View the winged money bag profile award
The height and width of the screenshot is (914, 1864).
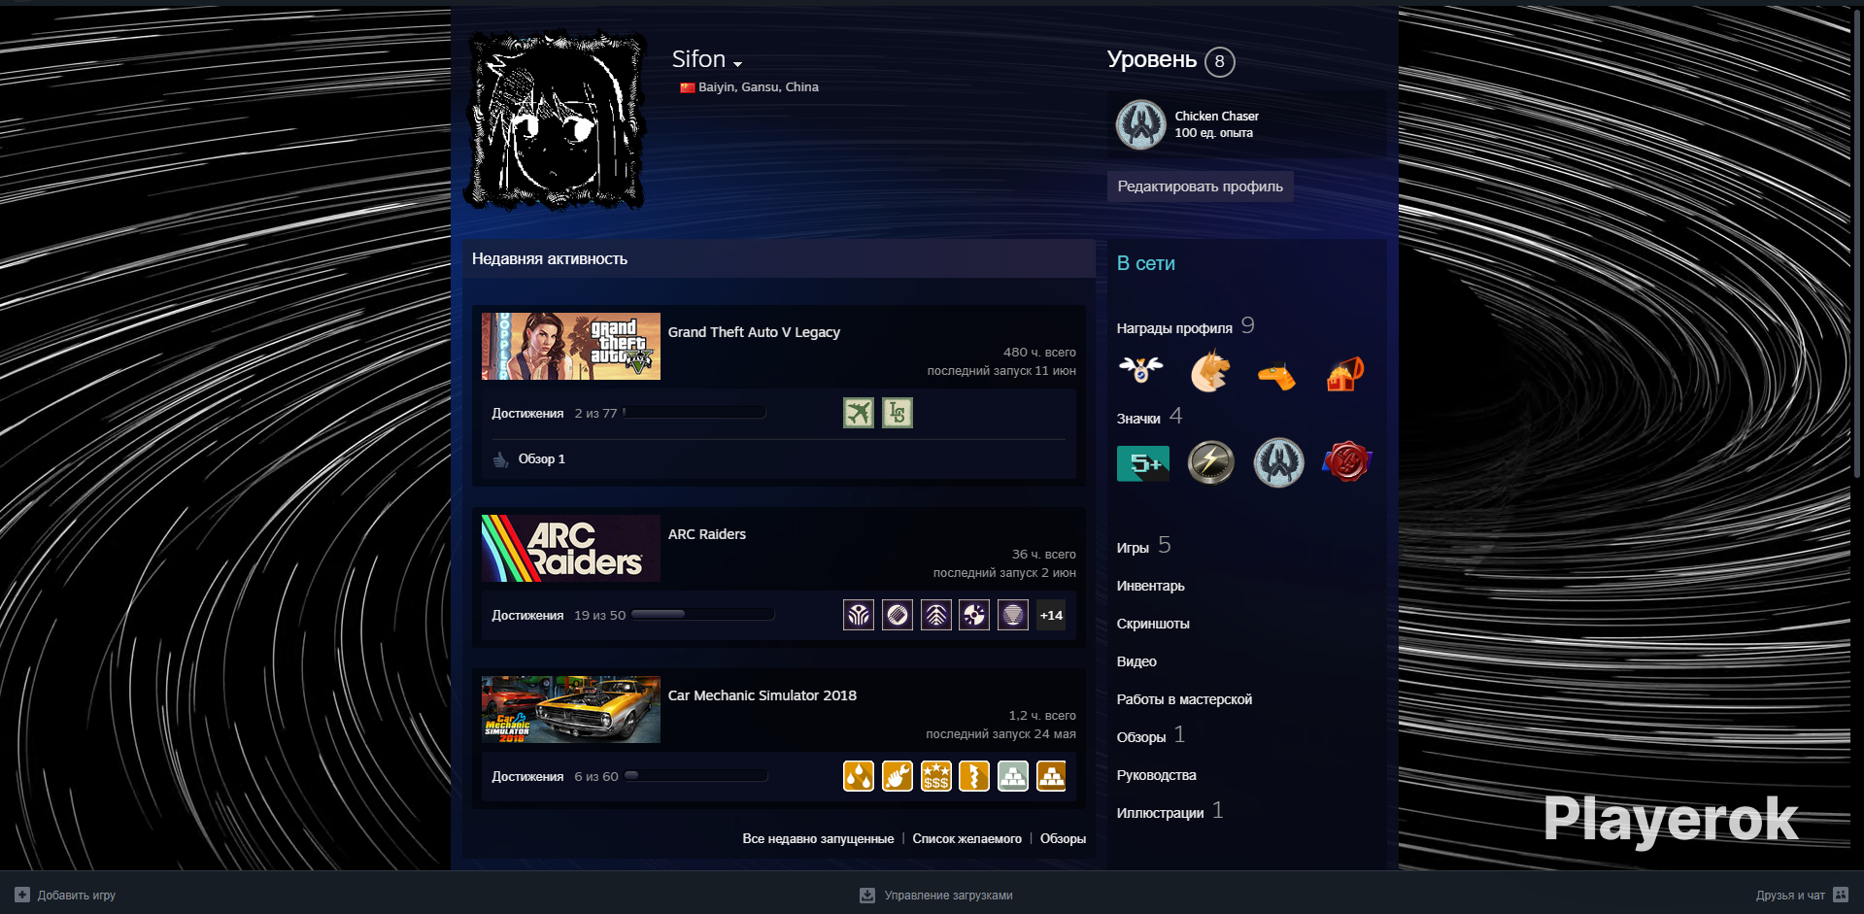point(1141,370)
